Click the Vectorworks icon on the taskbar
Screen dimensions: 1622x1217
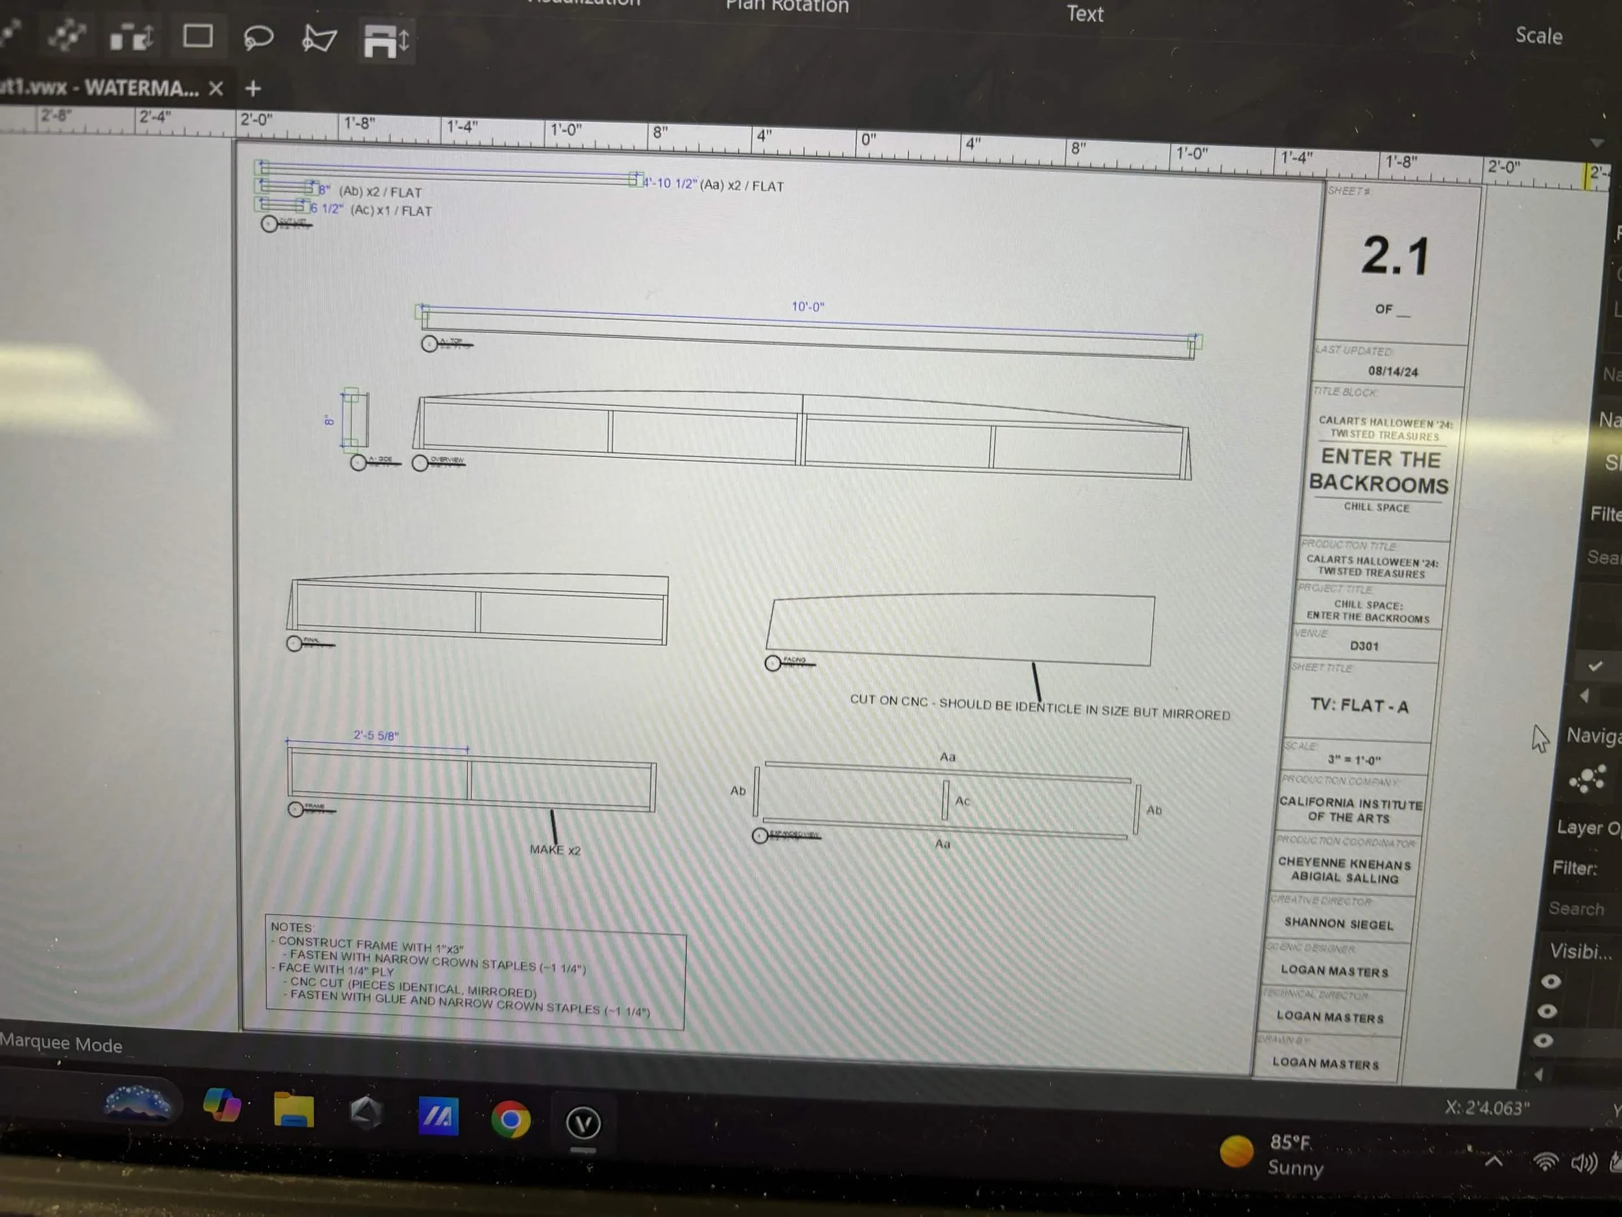583,1123
